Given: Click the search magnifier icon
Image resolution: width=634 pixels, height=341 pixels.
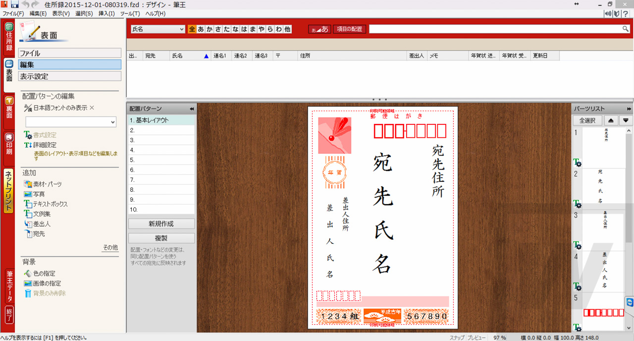Looking at the screenshot, I should tap(626, 29).
